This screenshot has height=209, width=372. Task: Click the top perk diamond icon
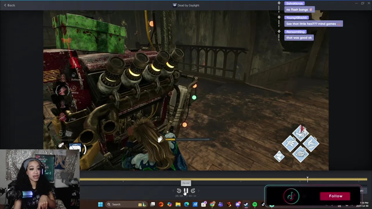301,133
